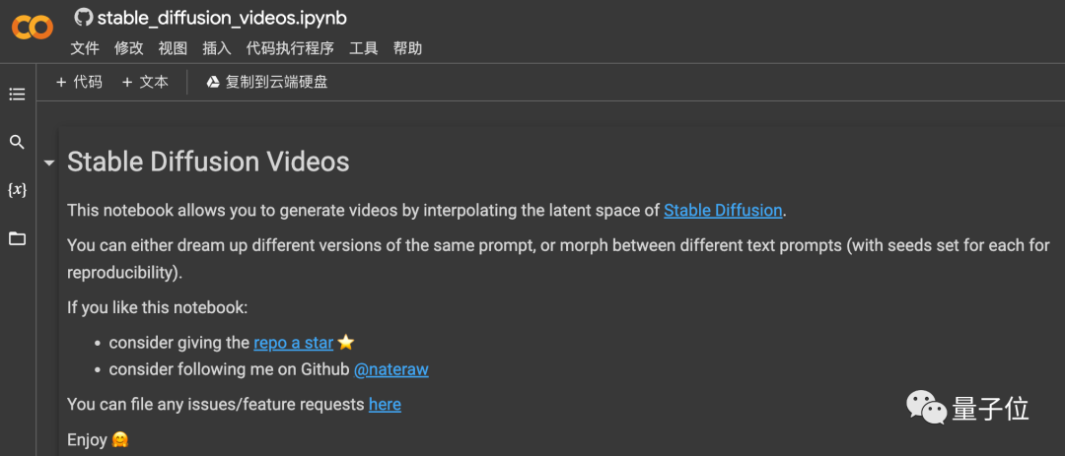The image size is (1065, 456).
Task: Follow the Stable Diffusion hyperlink
Action: tap(723, 210)
